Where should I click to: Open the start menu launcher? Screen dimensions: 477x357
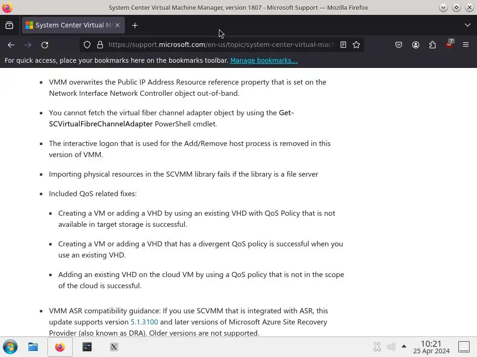(10, 347)
